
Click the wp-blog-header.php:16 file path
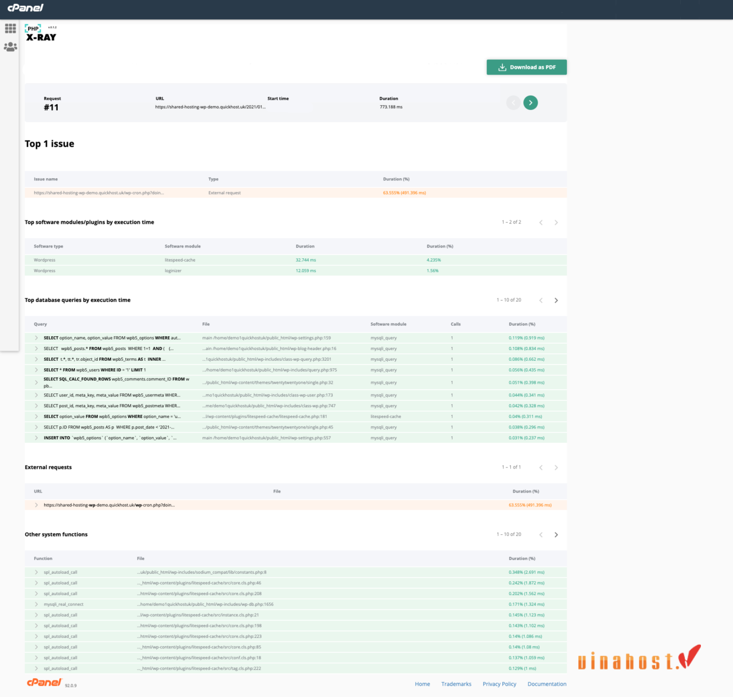[269, 348]
